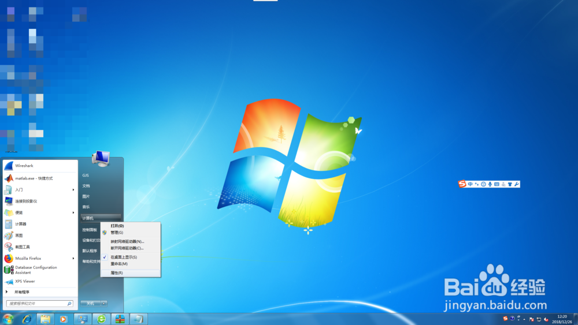Uncheck 在桌面上显示(S) in context menu
Image resolution: width=578 pixels, height=325 pixels.
click(131, 257)
